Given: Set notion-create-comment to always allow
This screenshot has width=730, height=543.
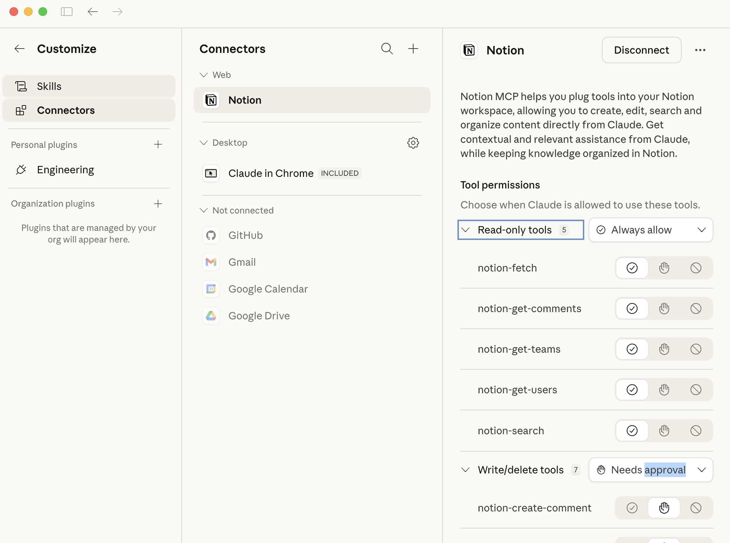Looking at the screenshot, I should pos(632,508).
